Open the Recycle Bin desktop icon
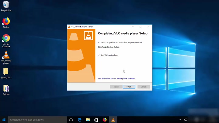Viewport: 219px width, 123px height. tap(6, 5)
